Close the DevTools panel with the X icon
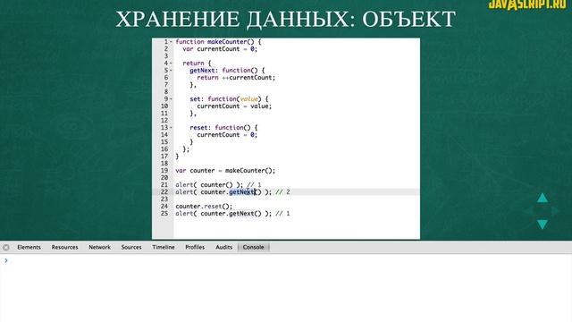Screen dimensions: 572x322 pos(6,248)
